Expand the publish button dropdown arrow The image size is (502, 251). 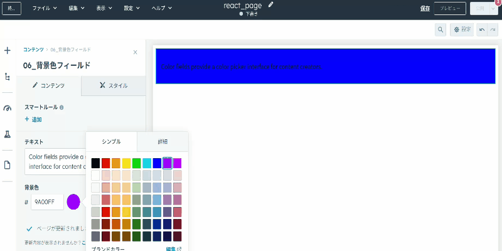point(493,9)
